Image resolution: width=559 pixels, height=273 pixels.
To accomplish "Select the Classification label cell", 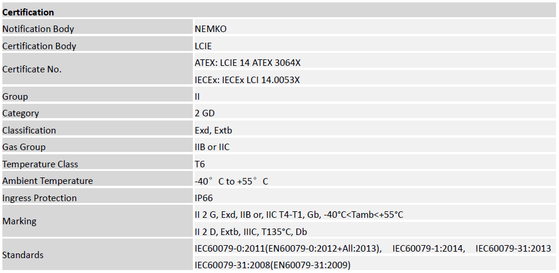I will [x=29, y=131].
